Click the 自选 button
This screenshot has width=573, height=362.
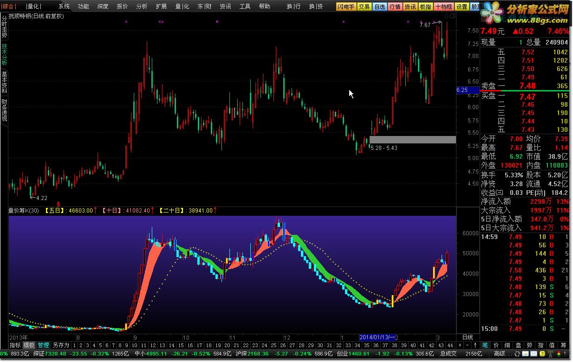pyautogui.click(x=379, y=6)
